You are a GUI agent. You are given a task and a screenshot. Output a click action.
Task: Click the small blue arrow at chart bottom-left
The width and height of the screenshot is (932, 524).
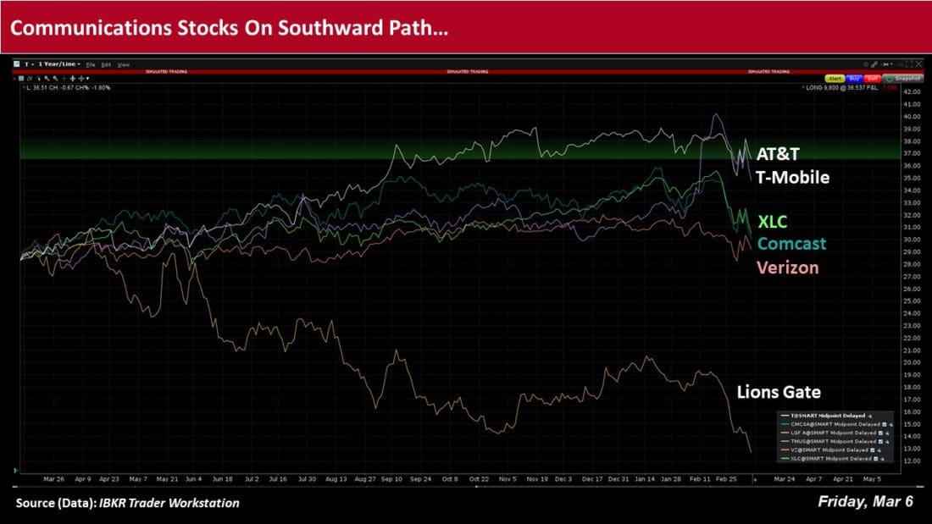(15, 471)
